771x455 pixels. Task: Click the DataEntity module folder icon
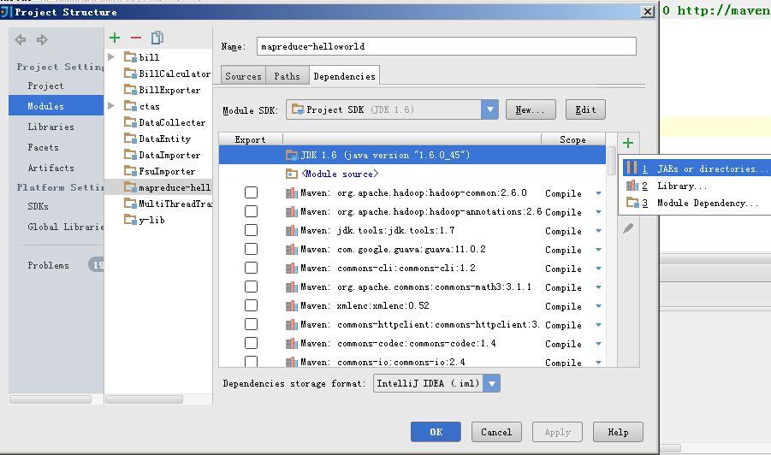130,138
